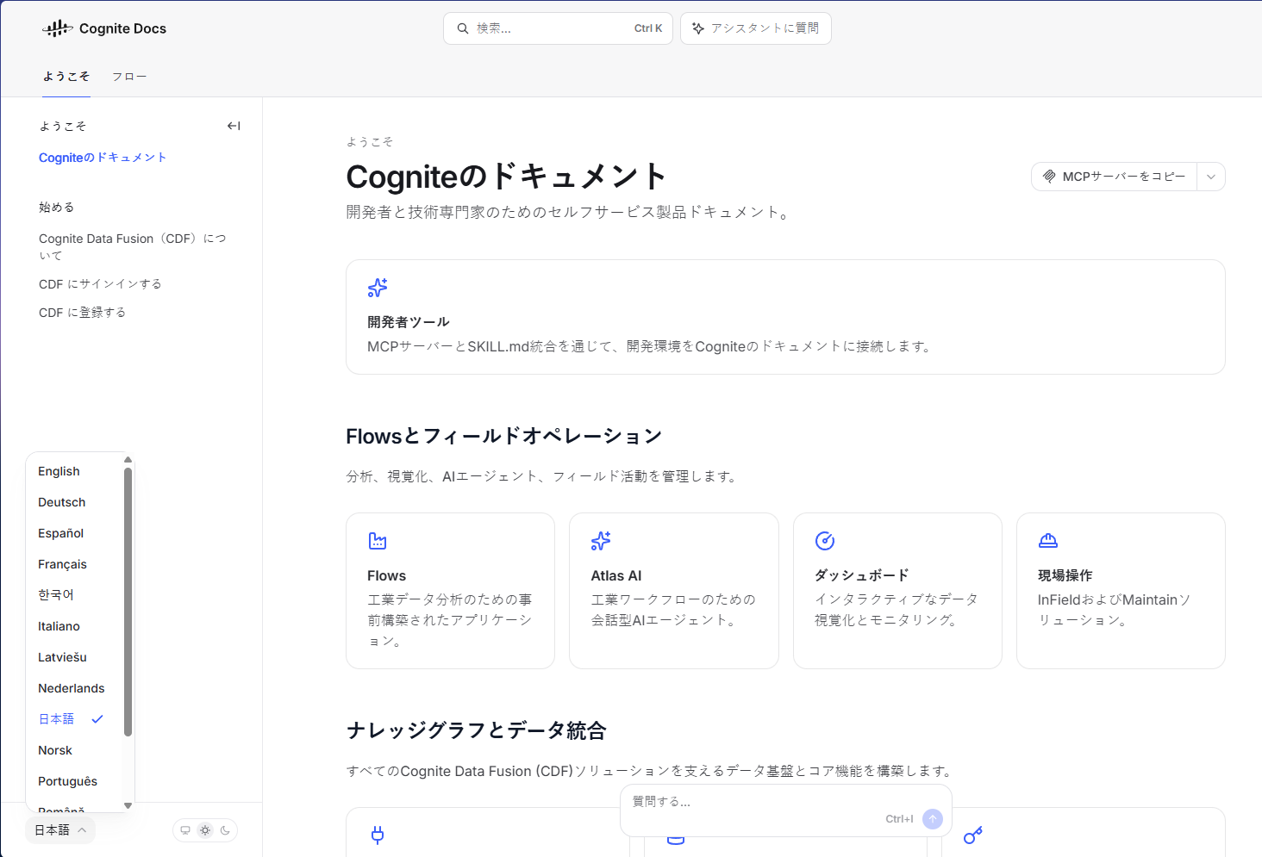Select Latviešu in the language list
This screenshot has height=857, width=1262.
tap(74, 657)
